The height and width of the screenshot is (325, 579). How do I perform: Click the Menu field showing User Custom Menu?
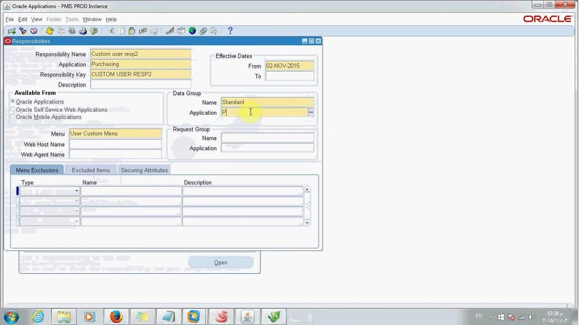tap(115, 134)
